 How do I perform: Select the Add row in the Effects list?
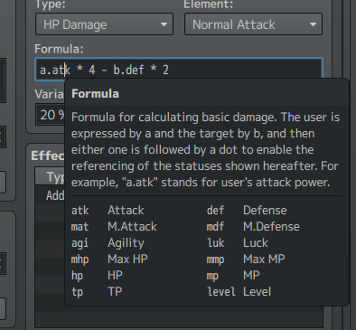(50, 195)
